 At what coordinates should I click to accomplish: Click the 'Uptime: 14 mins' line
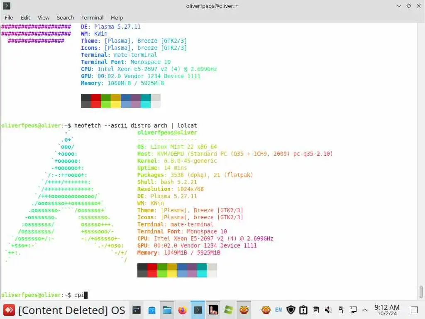point(162,168)
